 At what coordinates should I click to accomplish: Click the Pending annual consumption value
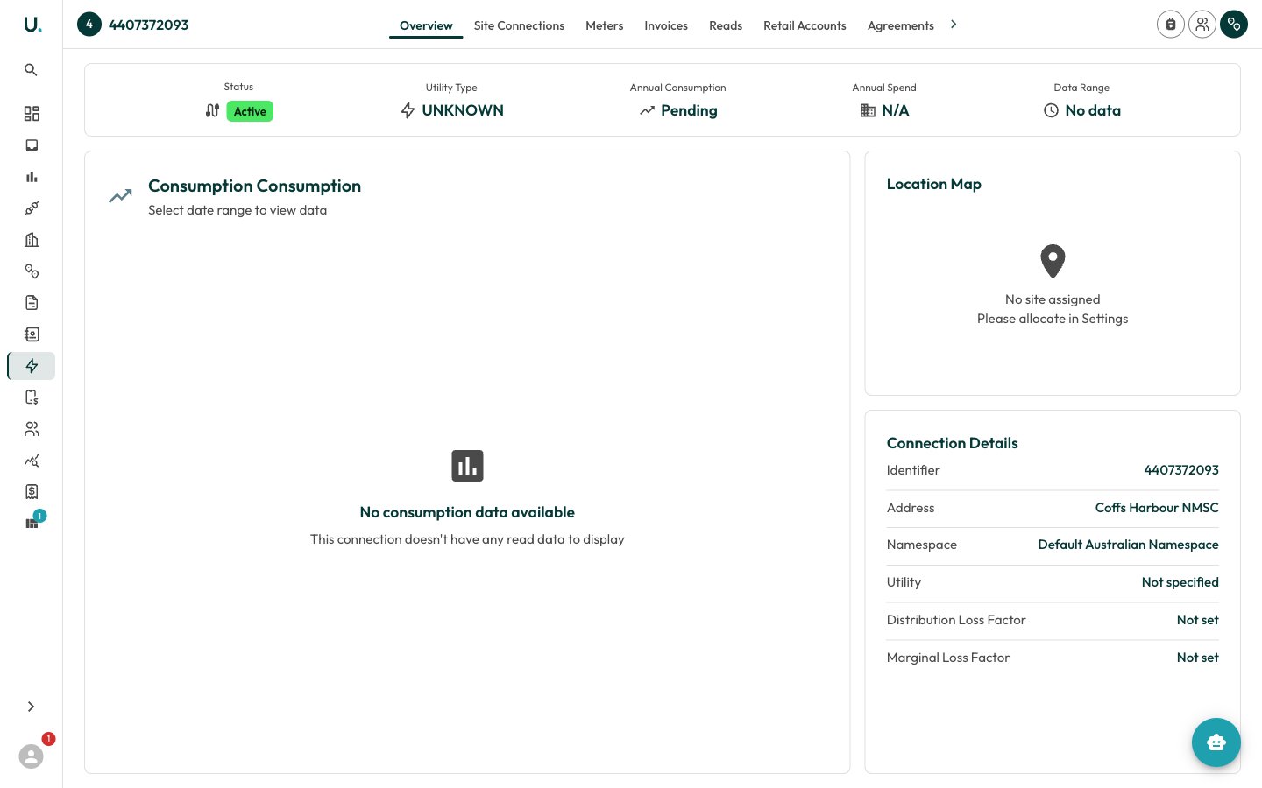[x=689, y=110]
